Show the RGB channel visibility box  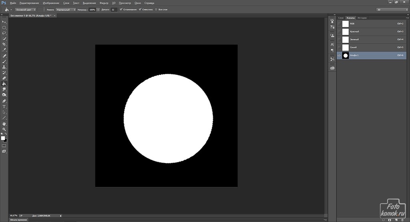point(339,24)
